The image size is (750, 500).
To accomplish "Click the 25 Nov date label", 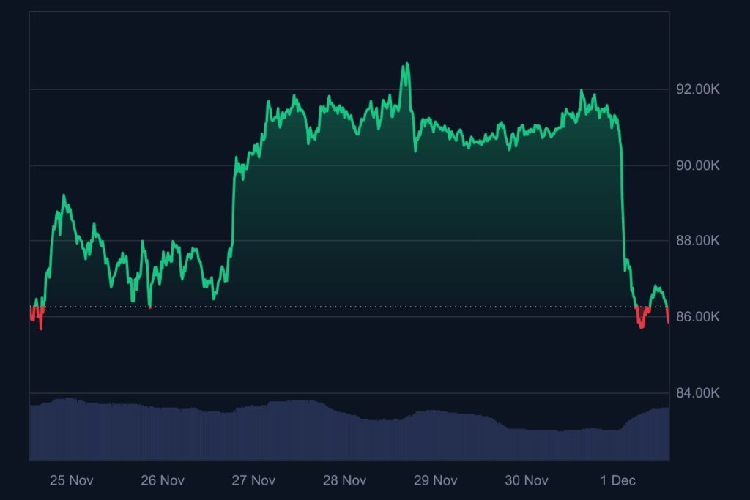I will (x=71, y=480).
